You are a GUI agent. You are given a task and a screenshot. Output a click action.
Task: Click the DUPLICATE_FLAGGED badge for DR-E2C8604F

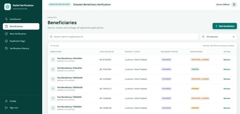[x=200, y=79]
